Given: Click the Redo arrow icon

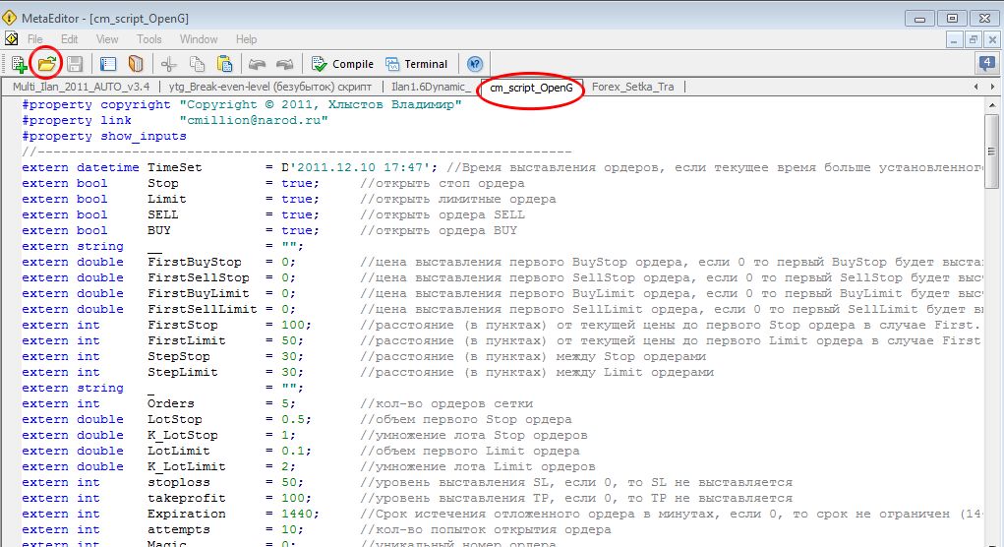Looking at the screenshot, I should (x=285, y=64).
